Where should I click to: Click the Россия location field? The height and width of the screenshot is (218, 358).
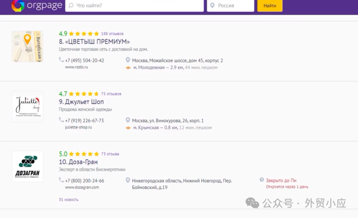click(230, 6)
